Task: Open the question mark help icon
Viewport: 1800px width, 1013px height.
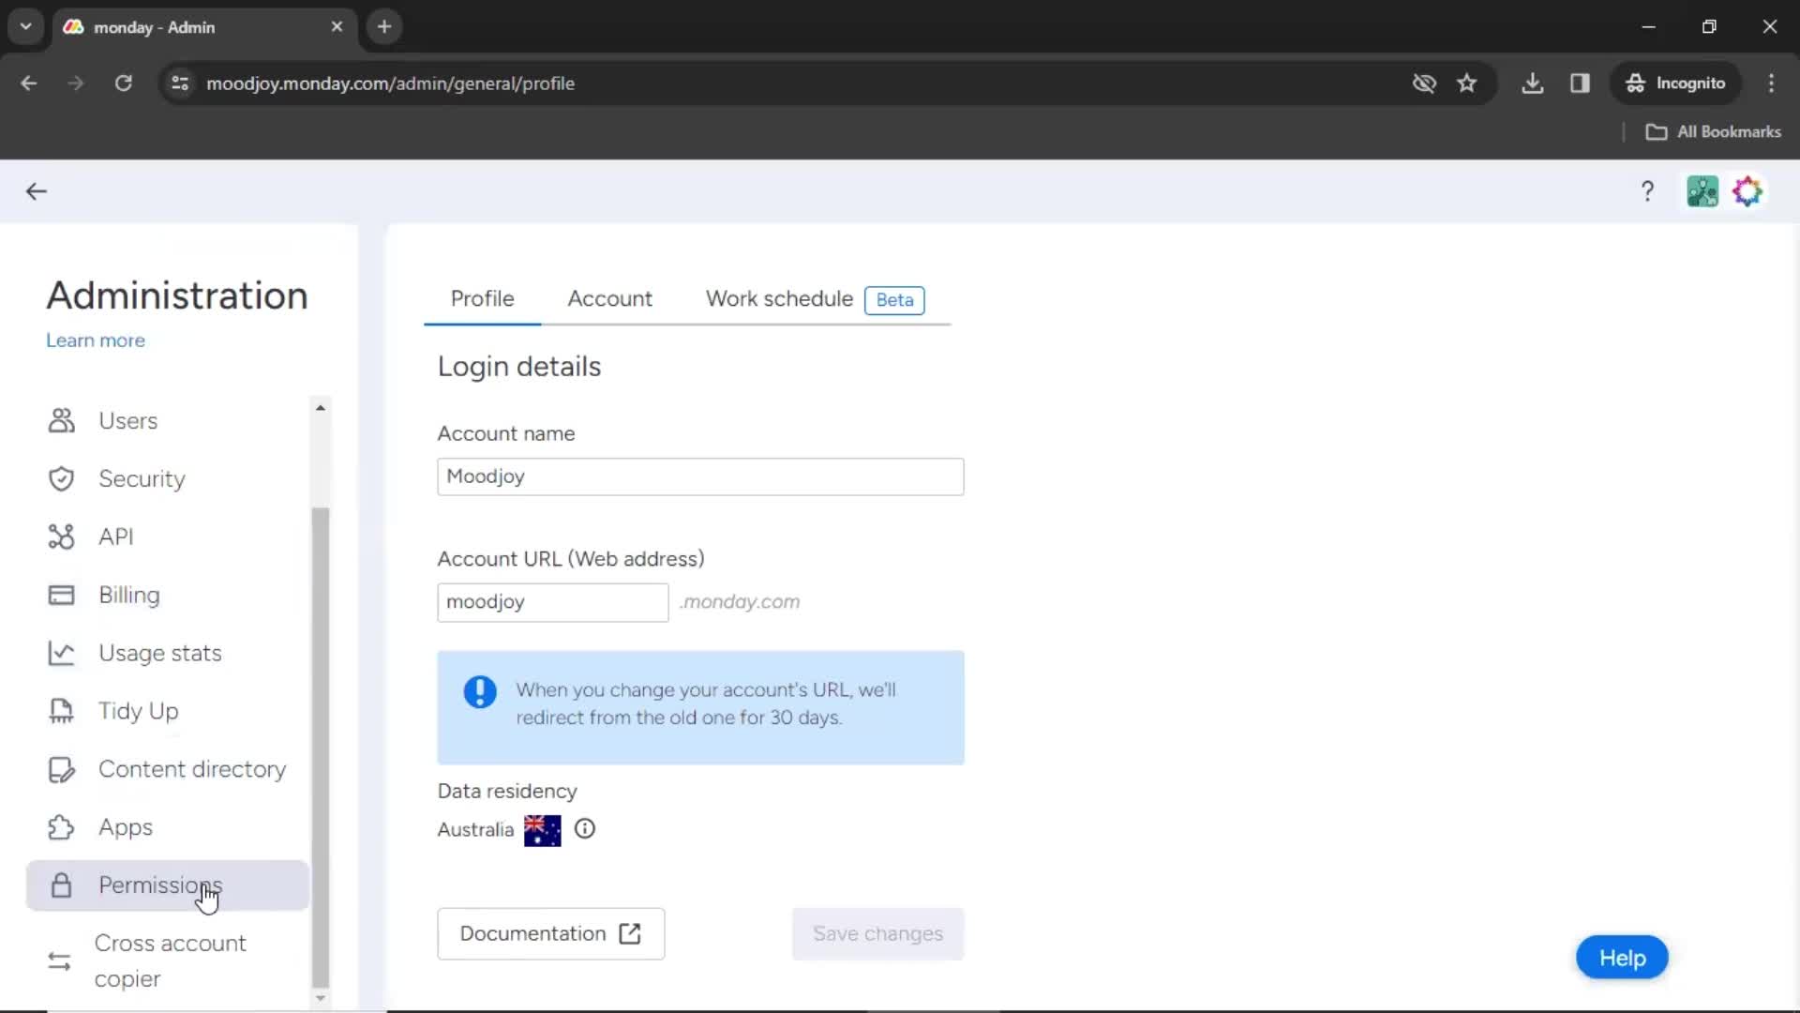Action: (1647, 191)
